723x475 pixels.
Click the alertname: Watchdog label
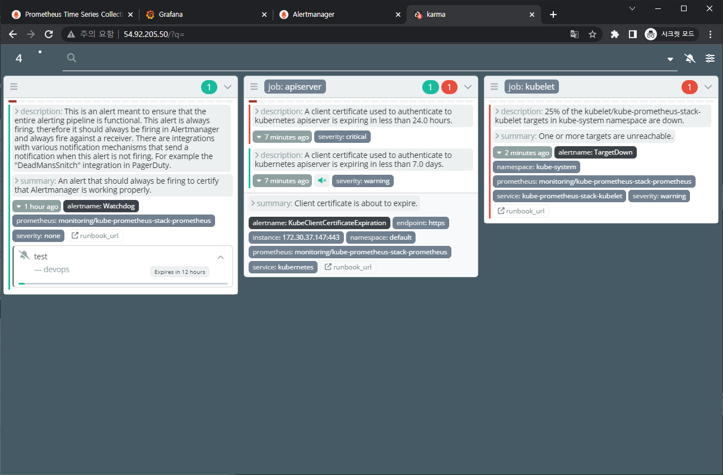pyautogui.click(x=101, y=206)
